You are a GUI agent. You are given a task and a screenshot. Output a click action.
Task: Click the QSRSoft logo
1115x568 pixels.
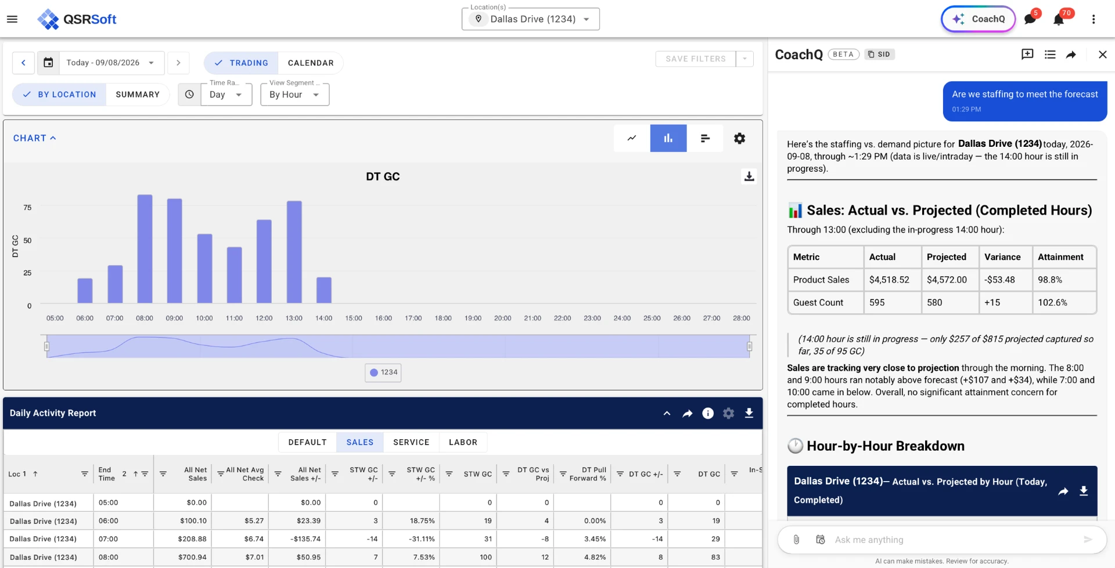click(77, 19)
